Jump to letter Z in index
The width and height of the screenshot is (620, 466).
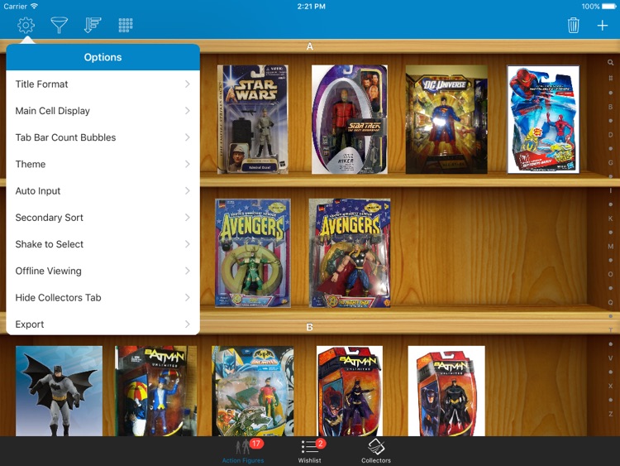[611, 414]
